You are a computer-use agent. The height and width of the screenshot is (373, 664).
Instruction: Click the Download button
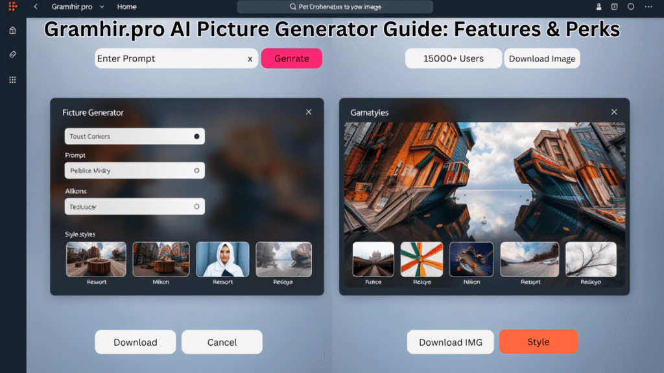(x=135, y=342)
